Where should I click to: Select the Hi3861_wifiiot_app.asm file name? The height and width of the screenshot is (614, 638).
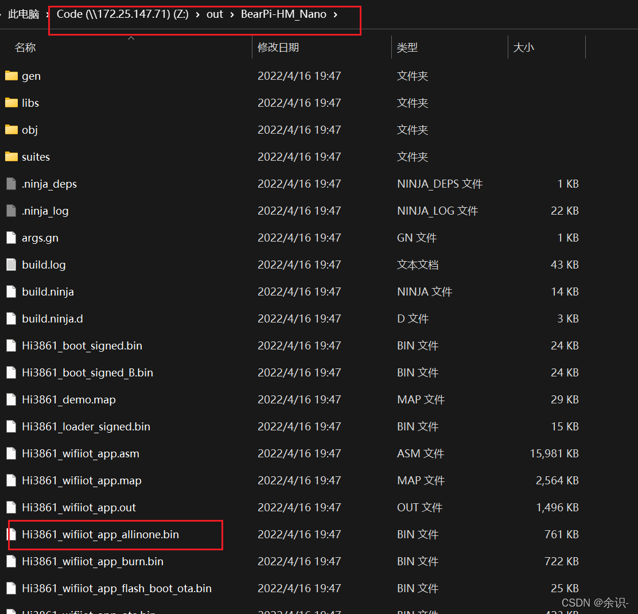coord(80,454)
